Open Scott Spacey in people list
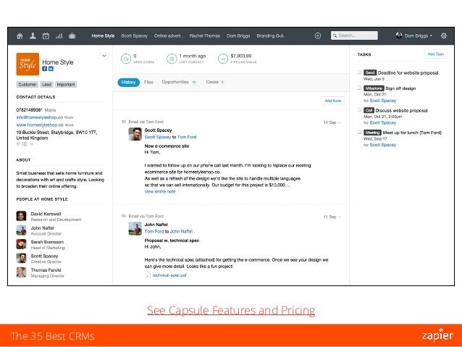 coord(44,256)
